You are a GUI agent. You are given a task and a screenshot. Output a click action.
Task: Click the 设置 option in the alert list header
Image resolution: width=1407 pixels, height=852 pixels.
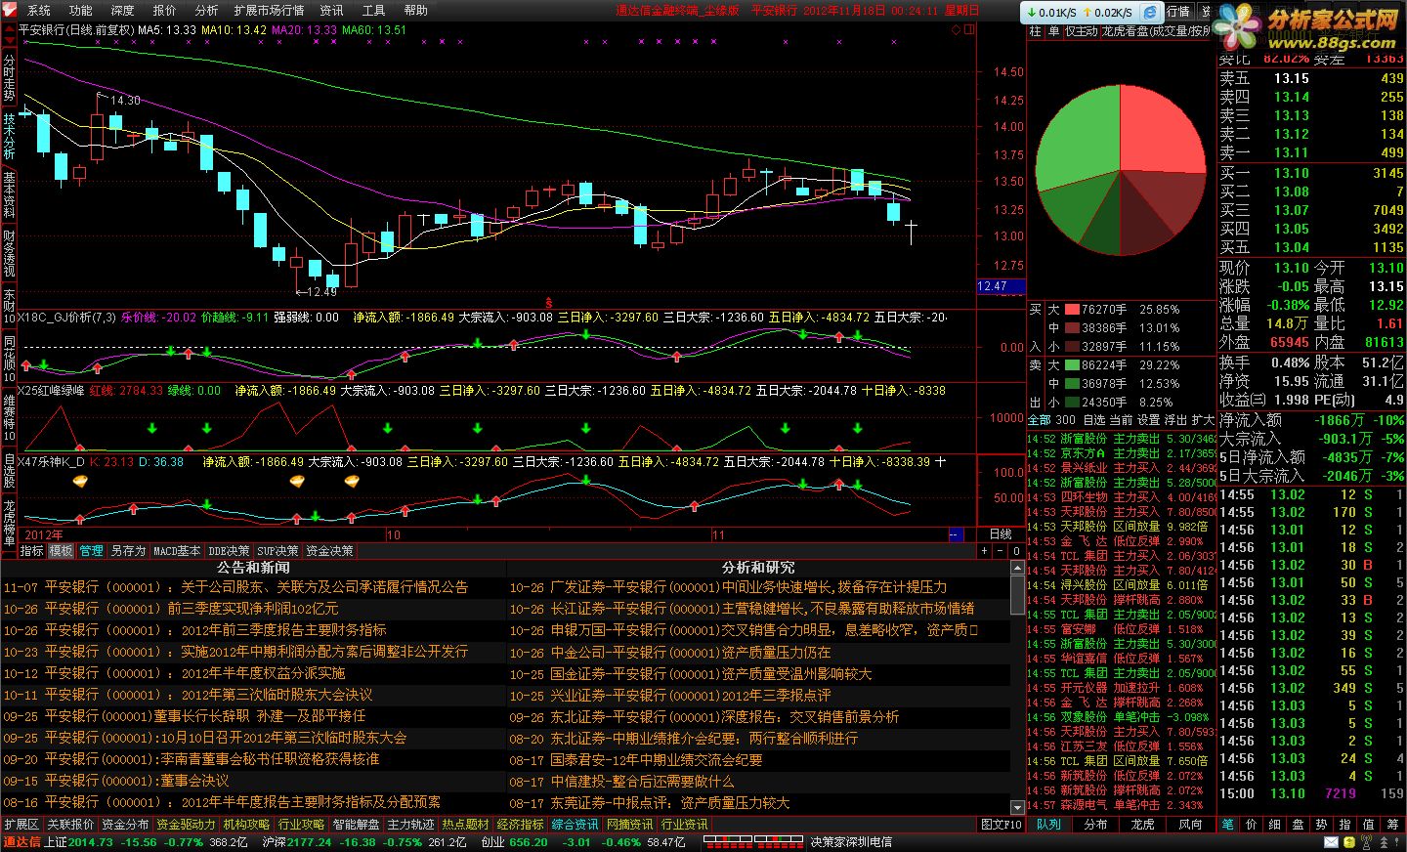click(1147, 420)
